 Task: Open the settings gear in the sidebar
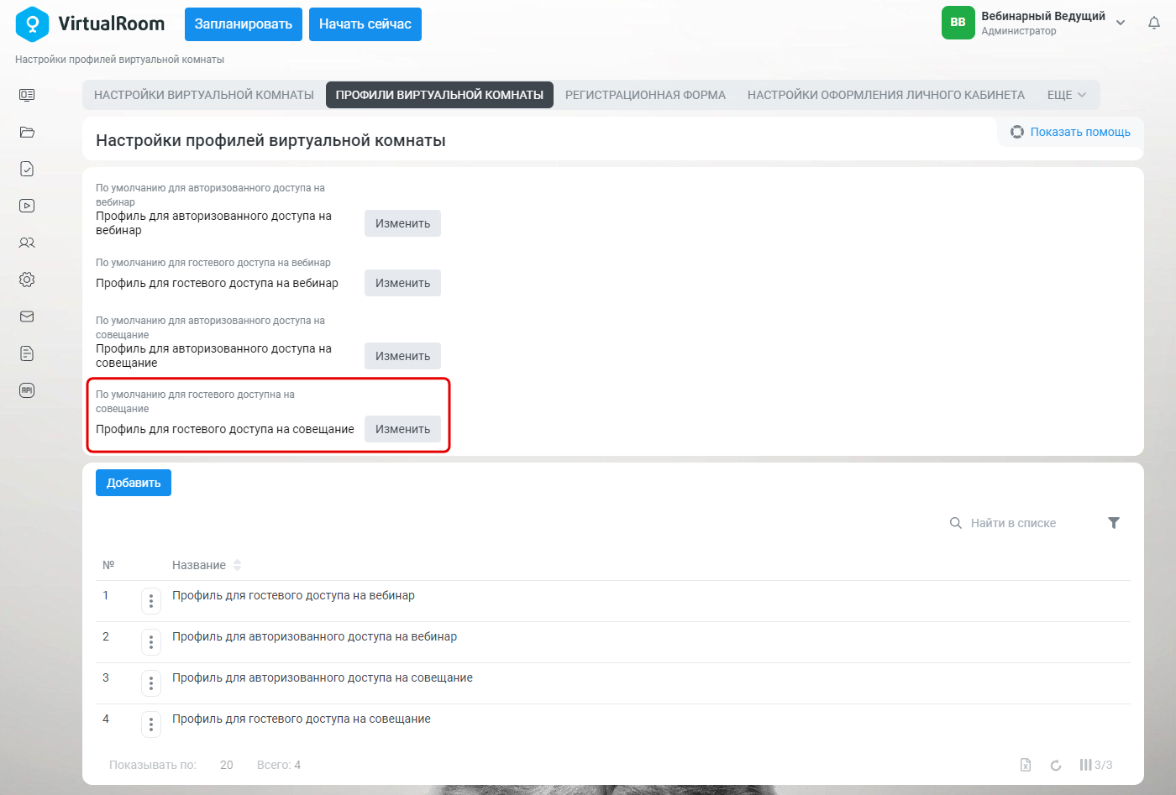27,280
